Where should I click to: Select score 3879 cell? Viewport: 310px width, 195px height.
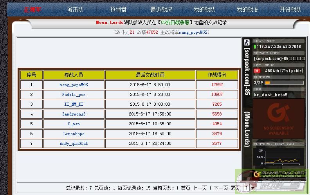217,134
